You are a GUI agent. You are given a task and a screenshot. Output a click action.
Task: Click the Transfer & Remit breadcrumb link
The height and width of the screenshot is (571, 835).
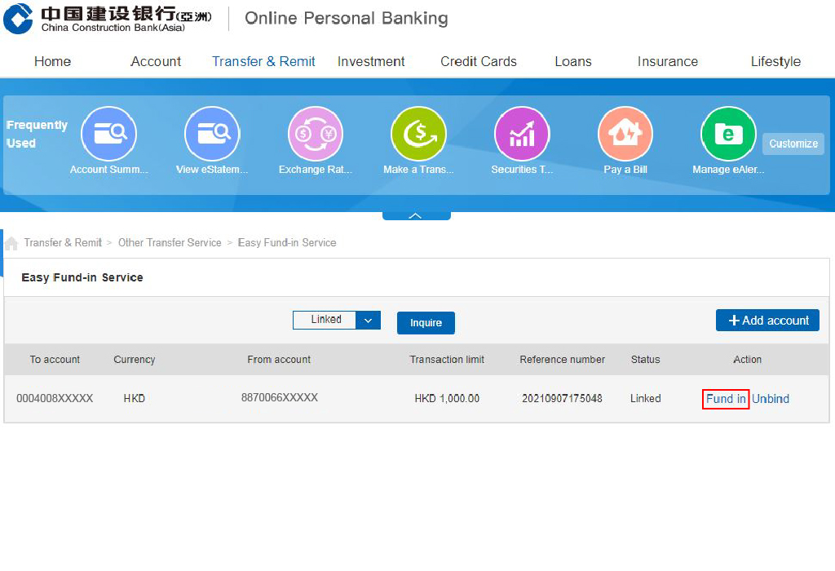(x=63, y=243)
